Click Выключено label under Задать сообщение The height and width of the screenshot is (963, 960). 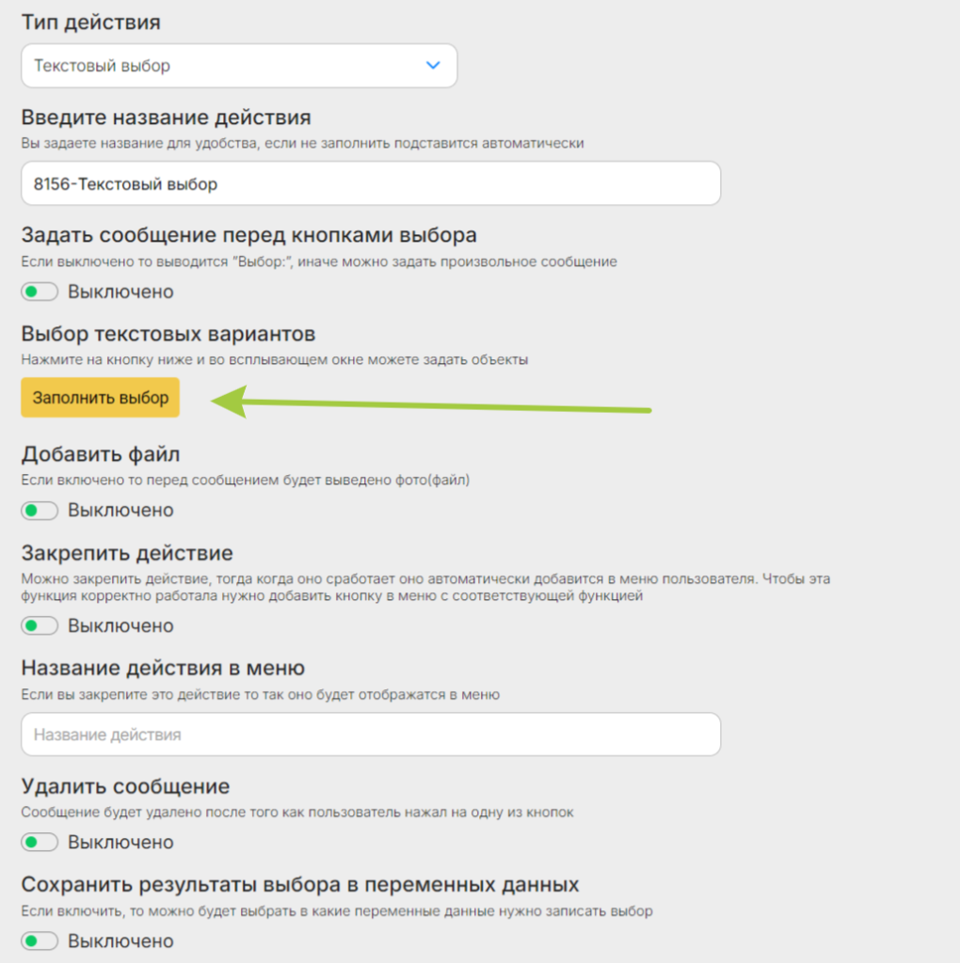pos(120,292)
